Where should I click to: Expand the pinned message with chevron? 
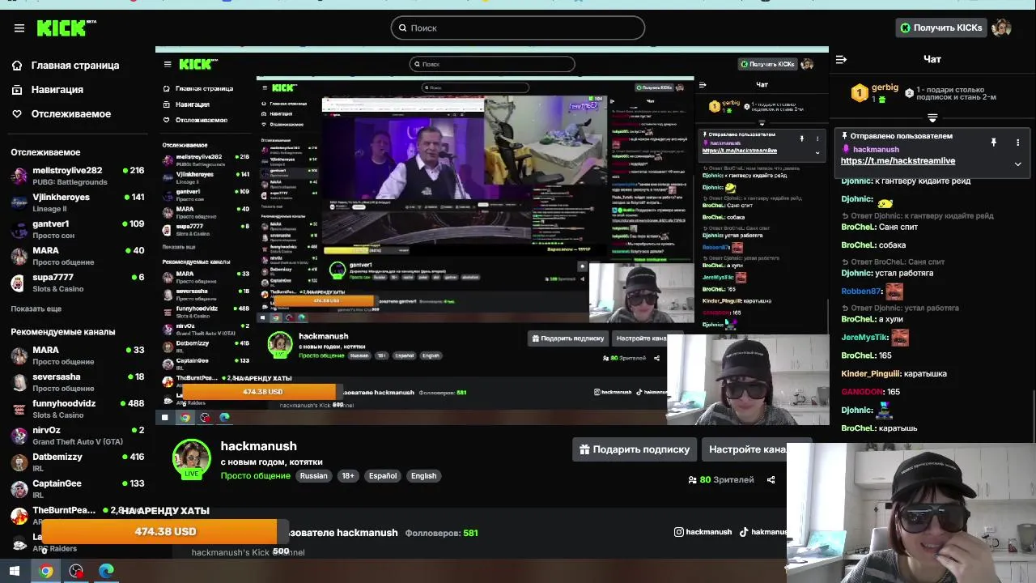point(1017,164)
